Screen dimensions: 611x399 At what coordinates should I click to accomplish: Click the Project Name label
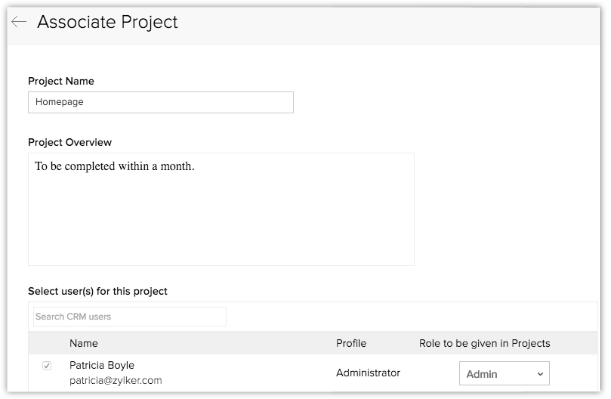[x=61, y=81]
